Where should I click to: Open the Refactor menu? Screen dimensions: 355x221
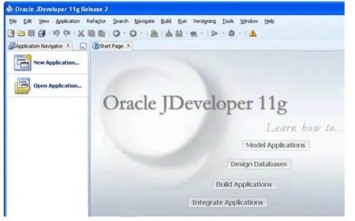(x=96, y=21)
